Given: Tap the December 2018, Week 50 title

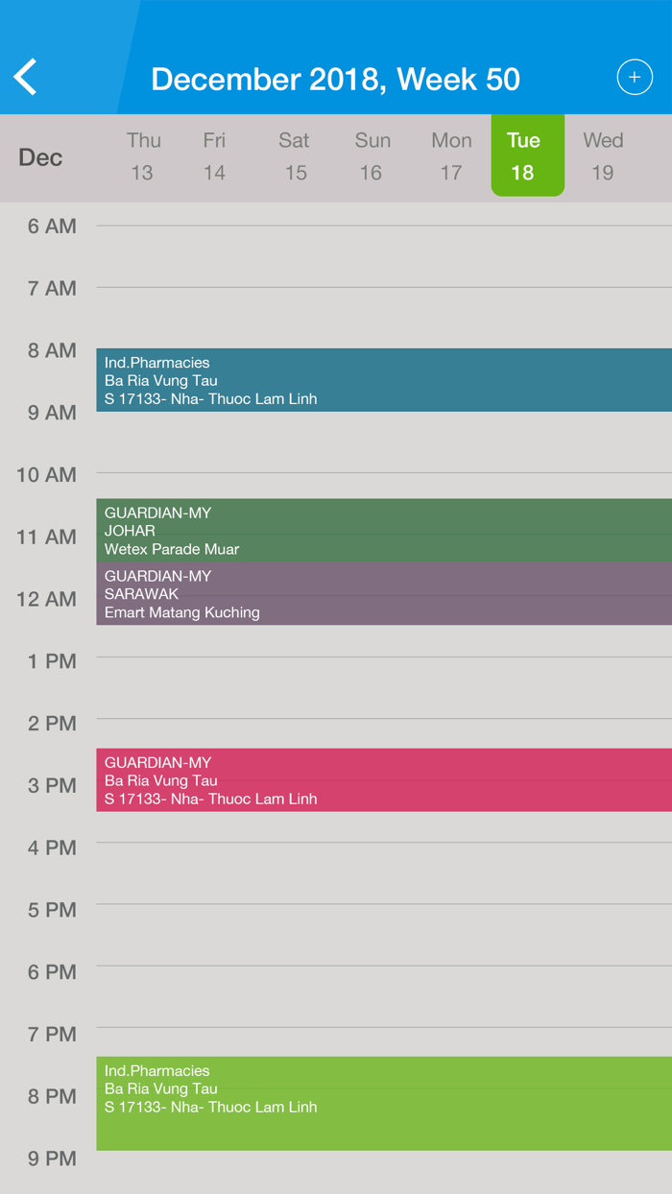Looking at the screenshot, I should [335, 79].
